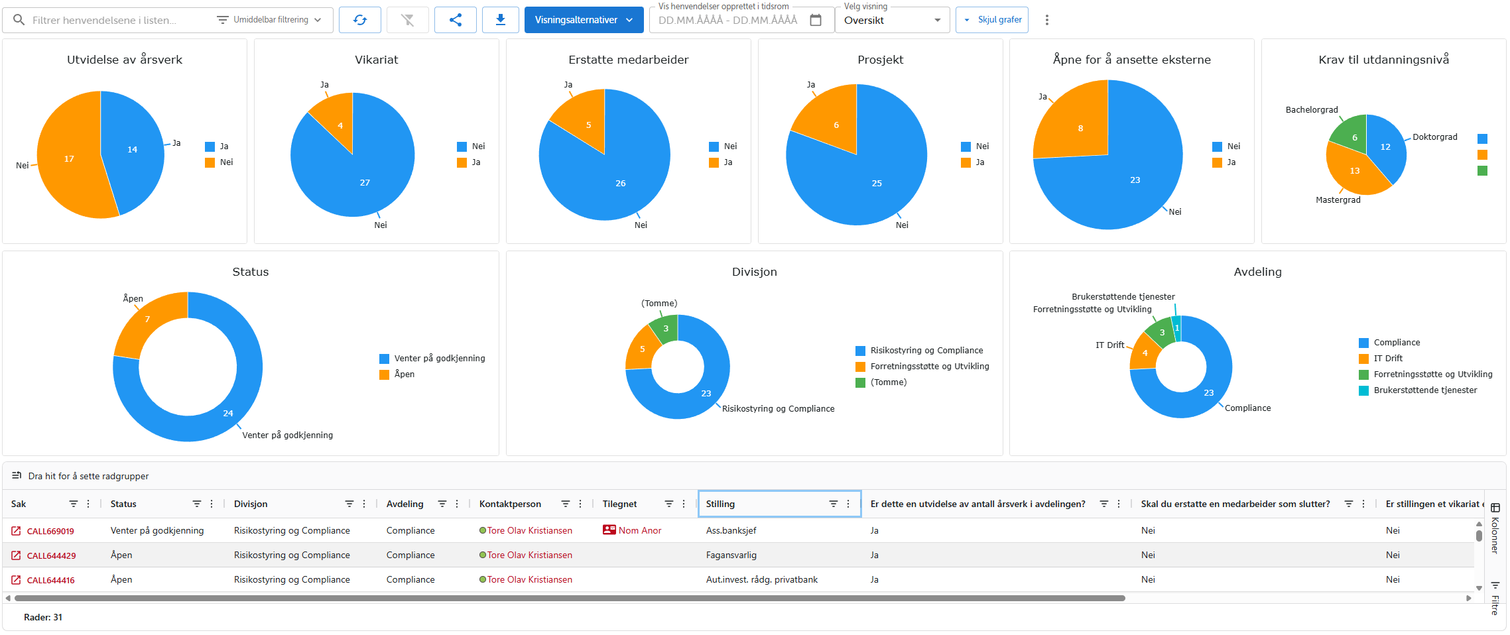Viewport: 1510px width, 635px height.
Task: Open the Velg visning Oversikt dropdown
Action: coord(892,21)
